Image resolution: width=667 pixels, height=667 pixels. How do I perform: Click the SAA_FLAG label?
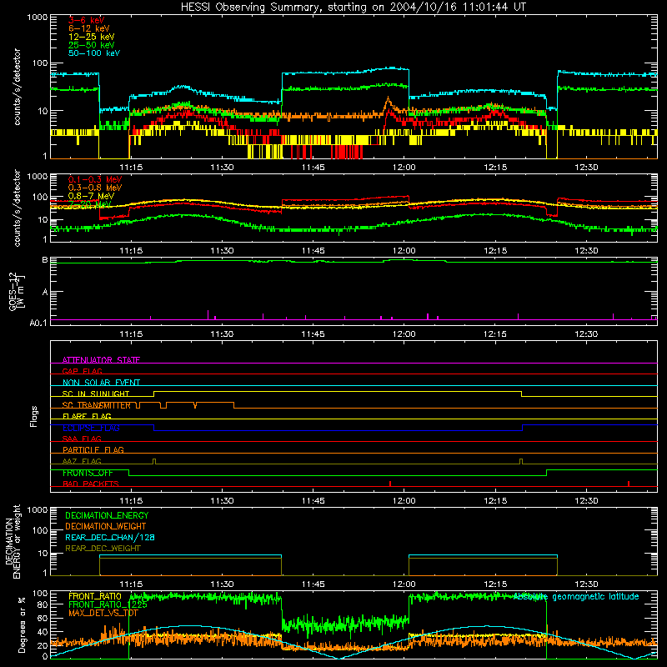coord(82,439)
